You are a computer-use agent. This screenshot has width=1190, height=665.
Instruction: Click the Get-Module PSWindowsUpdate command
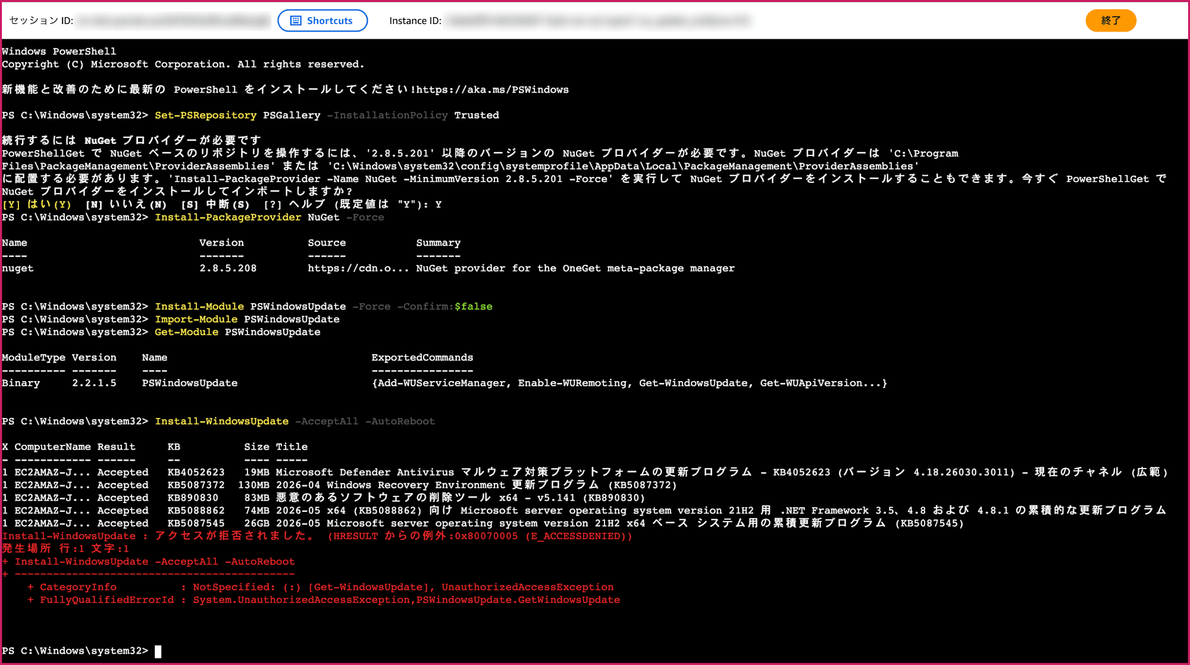237,332
